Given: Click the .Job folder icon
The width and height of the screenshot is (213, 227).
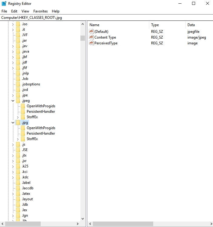Looking at the screenshot, I should coord(18,79).
